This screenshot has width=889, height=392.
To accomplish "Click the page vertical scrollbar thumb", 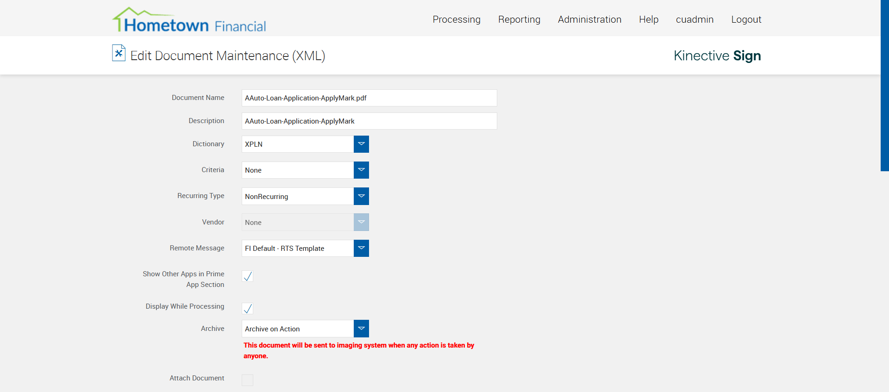I will coord(884,86).
